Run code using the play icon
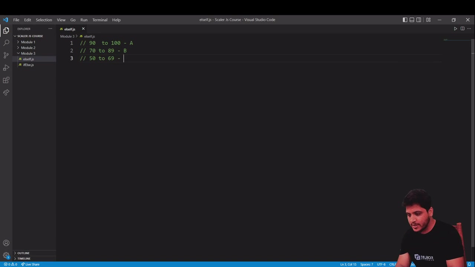This screenshot has height=267, width=475. 455,29
